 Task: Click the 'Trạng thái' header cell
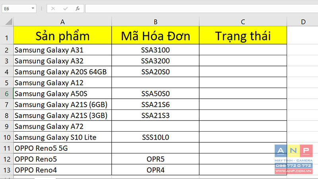click(243, 35)
